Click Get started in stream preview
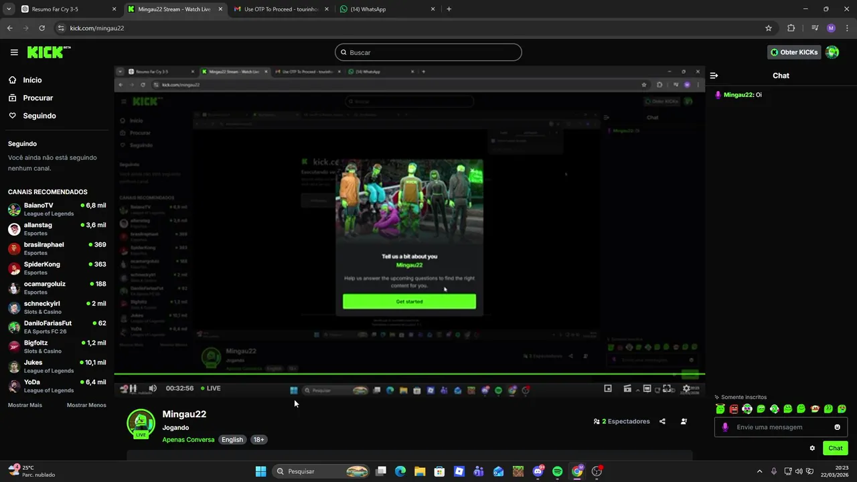The height and width of the screenshot is (482, 857). (409, 301)
